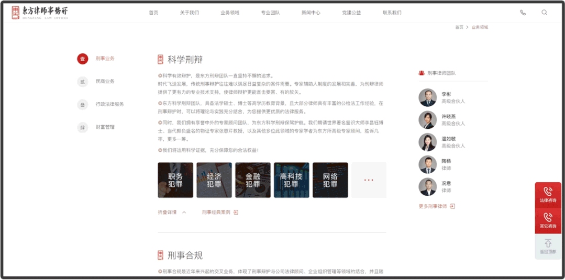
Task: Open 关于我们 navigation item
Action: coord(190,13)
